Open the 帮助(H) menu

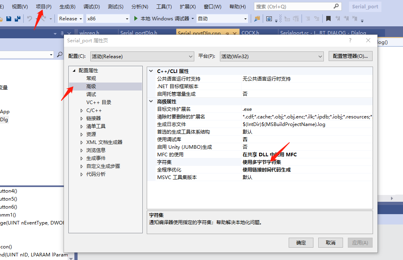tap(237, 7)
